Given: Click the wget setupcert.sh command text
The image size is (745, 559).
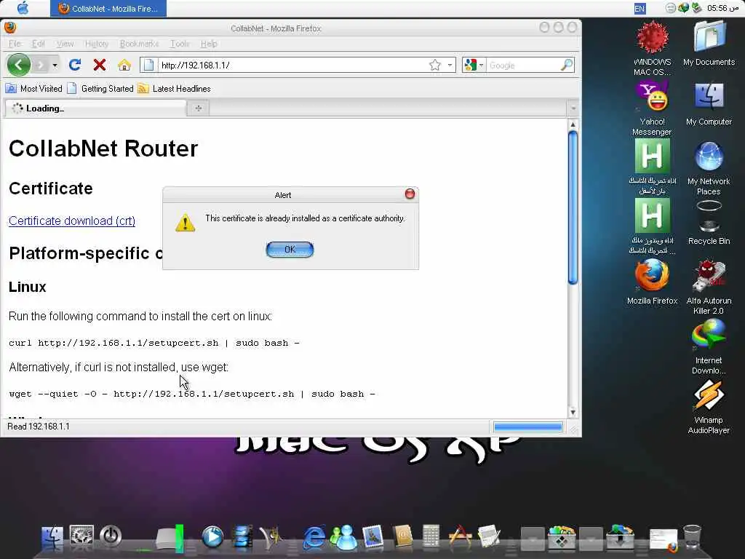Looking at the screenshot, I should (x=192, y=394).
